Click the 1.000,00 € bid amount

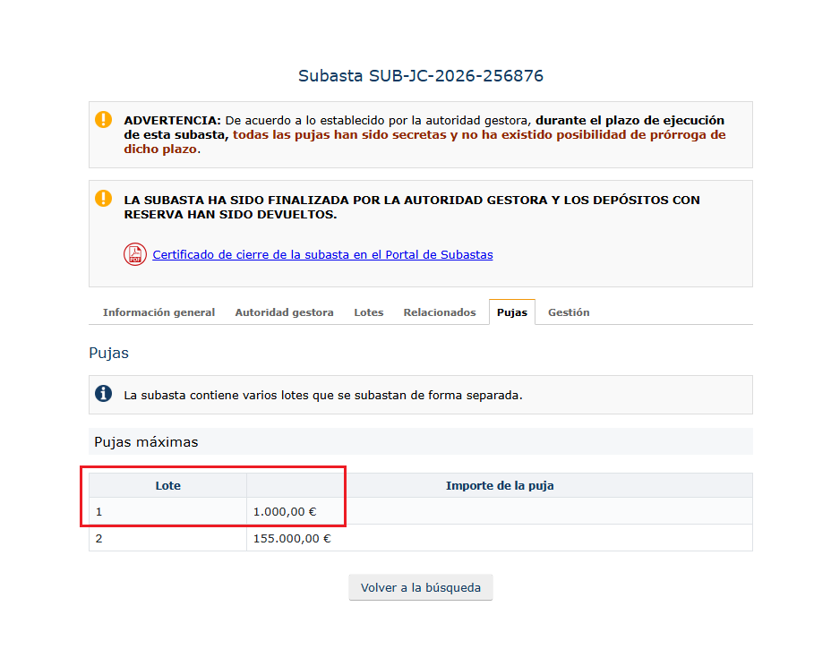tap(285, 512)
